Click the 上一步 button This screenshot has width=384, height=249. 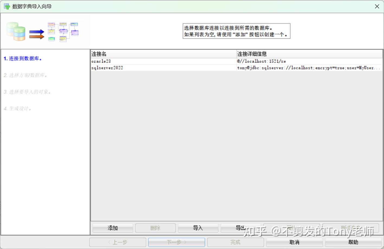click(118, 242)
